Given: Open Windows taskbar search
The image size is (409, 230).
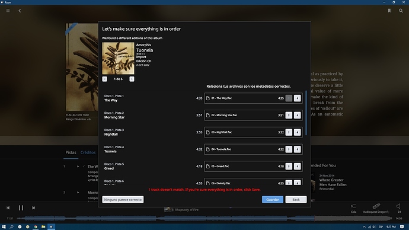Looking at the screenshot, I should [11, 227].
